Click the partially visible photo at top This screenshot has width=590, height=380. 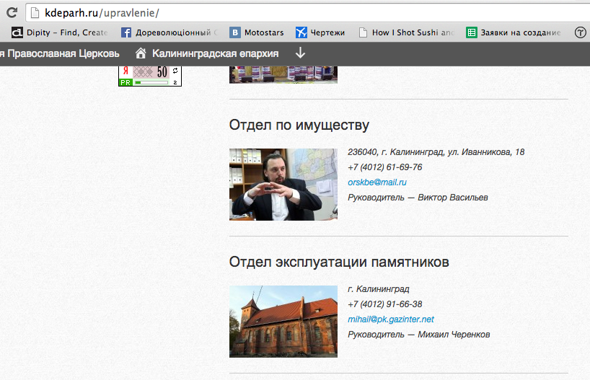[x=283, y=74]
